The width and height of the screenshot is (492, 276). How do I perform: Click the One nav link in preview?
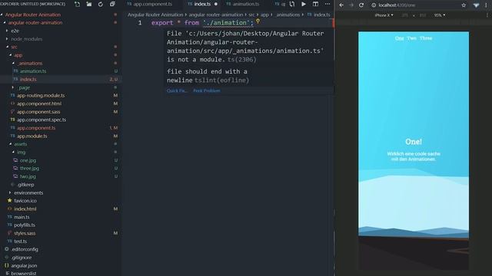click(400, 38)
